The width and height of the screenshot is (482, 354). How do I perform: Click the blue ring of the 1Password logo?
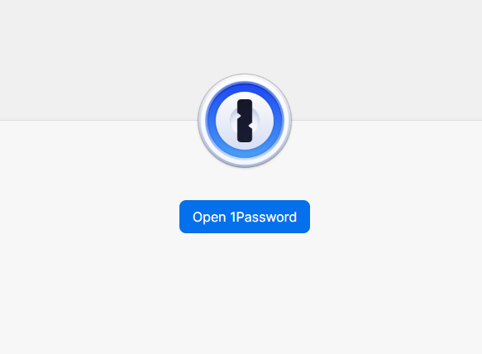[x=245, y=88]
